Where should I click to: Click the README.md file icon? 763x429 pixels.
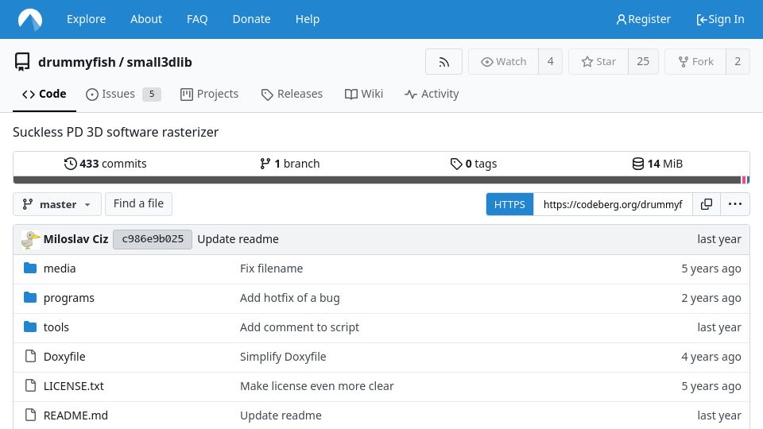[x=30, y=415]
